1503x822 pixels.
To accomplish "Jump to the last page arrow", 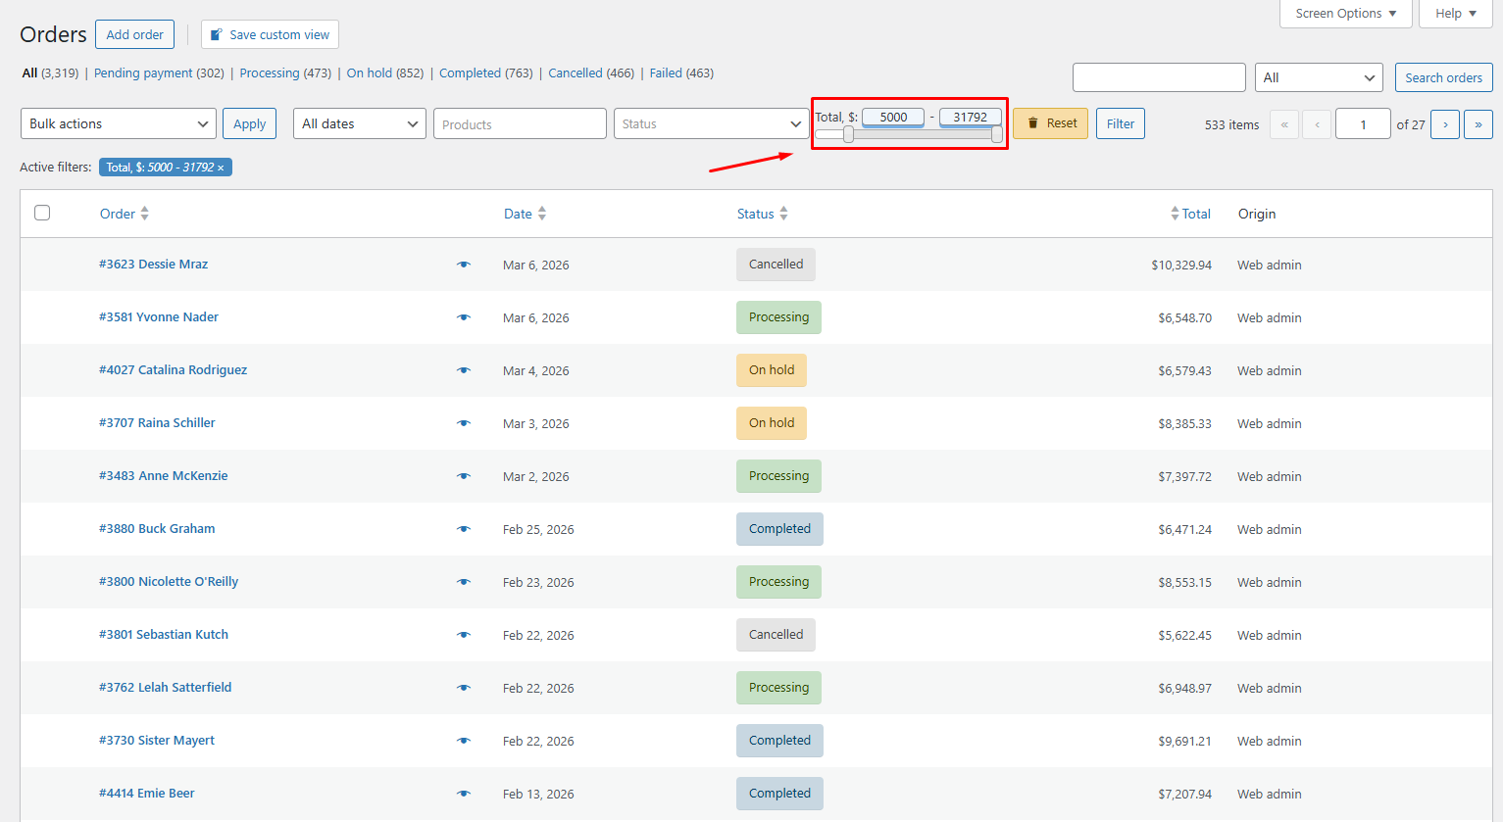I will (x=1478, y=124).
